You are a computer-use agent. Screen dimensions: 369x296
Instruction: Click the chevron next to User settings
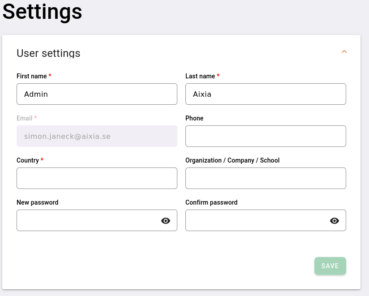pos(344,52)
